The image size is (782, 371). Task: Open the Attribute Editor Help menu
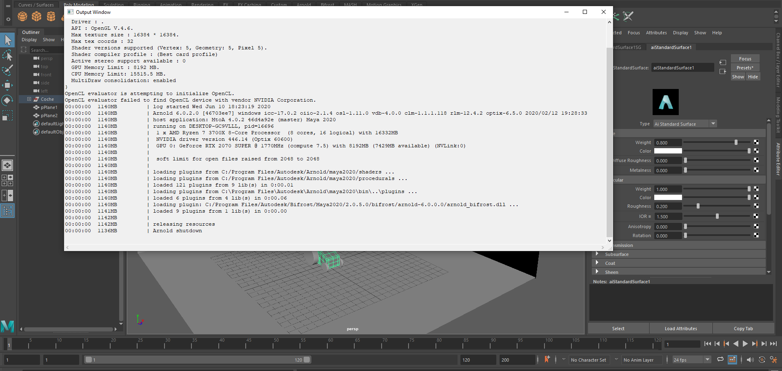tap(717, 33)
